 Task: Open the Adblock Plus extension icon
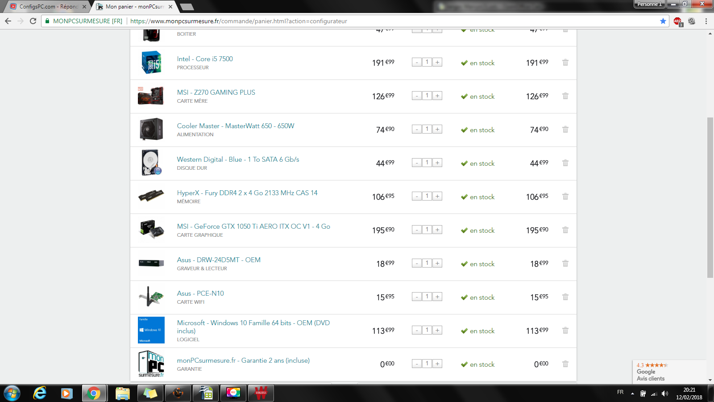(x=677, y=21)
